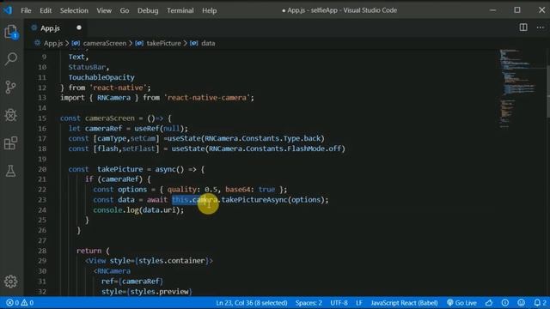Click UTF-8 encoding in status bar
This screenshot has height=309, width=550.
[x=339, y=303]
